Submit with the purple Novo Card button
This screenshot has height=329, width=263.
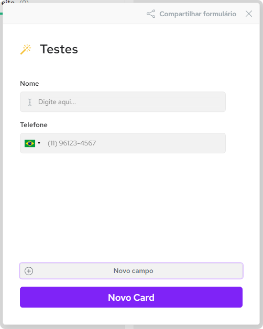coord(131,297)
